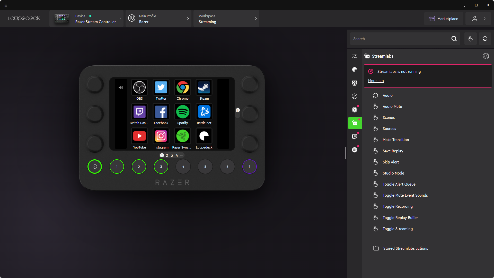This screenshot has height=278, width=494.
Task: Click round device button 2
Action: coord(139,167)
